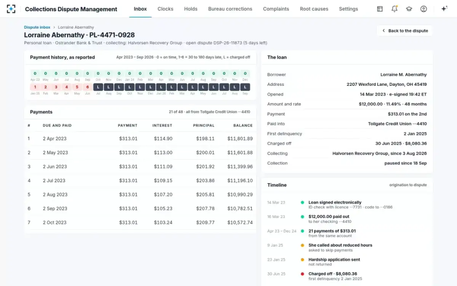Switch to the Clocks tab
The image size is (457, 286).
[165, 9]
